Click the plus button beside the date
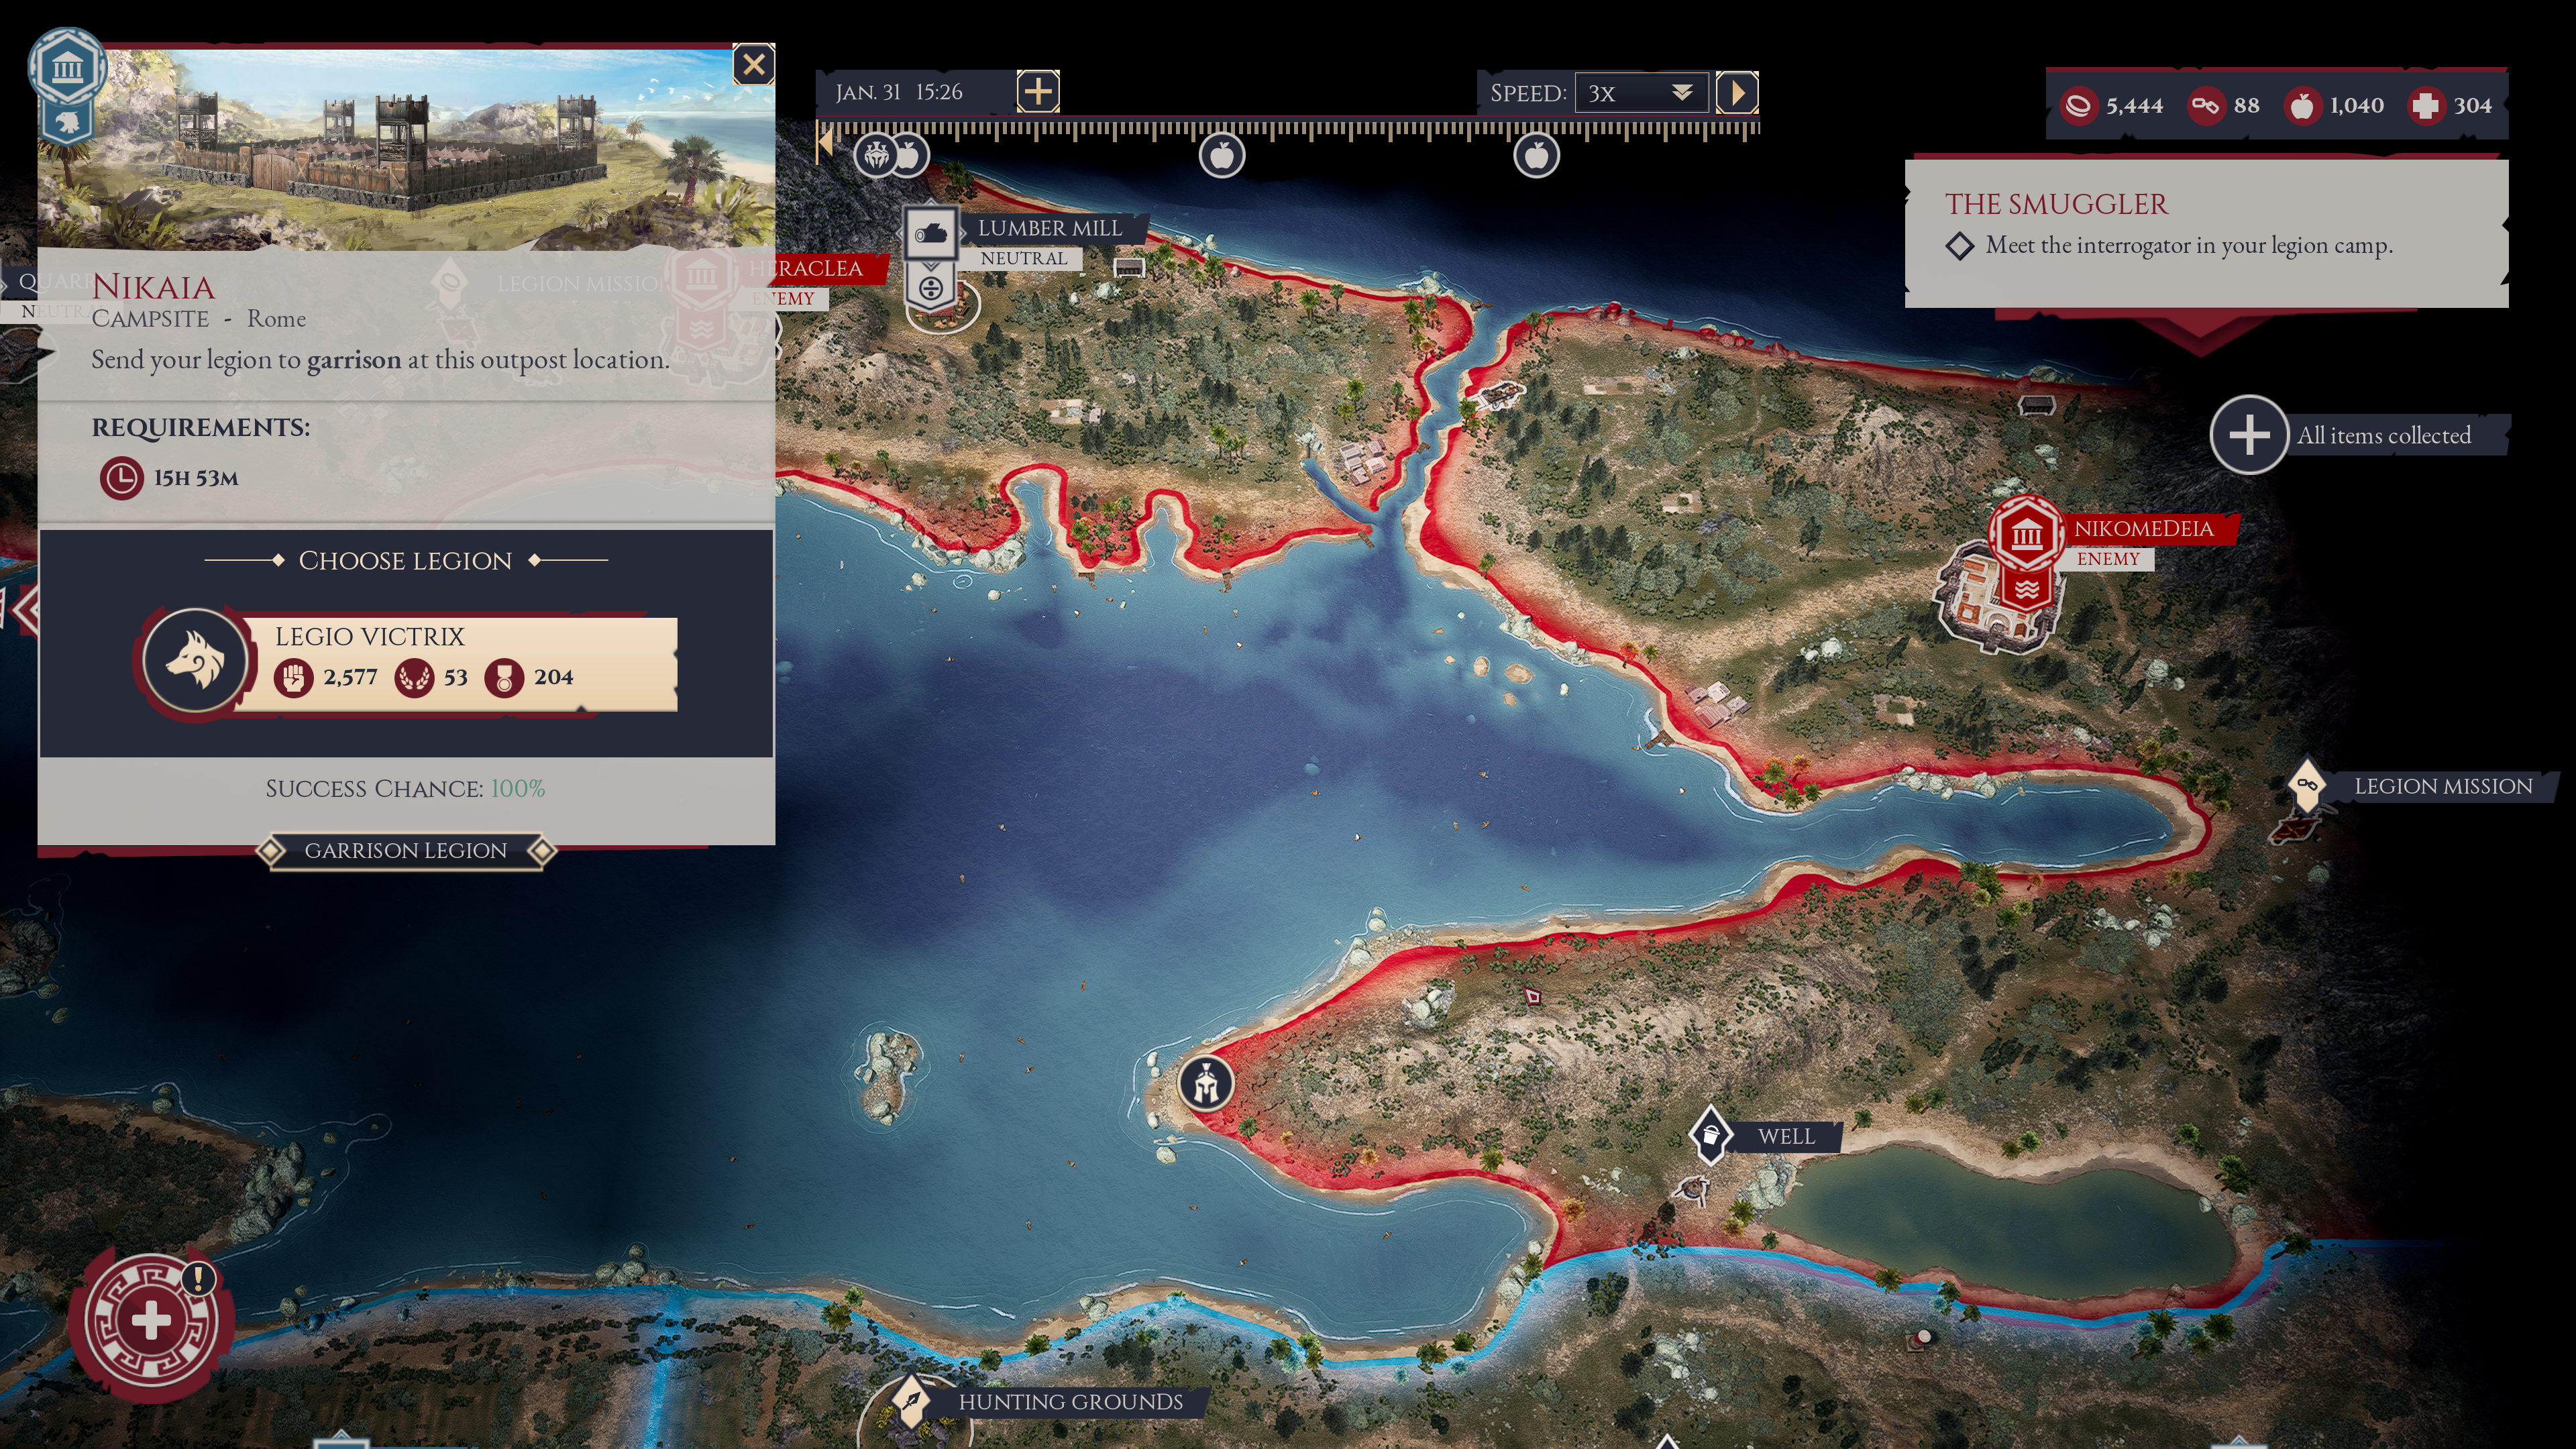 tap(1038, 92)
